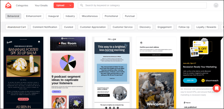Filter by Loyalty / Rewards
Viewport: 224px width, 109px height.
pyautogui.click(x=206, y=27)
